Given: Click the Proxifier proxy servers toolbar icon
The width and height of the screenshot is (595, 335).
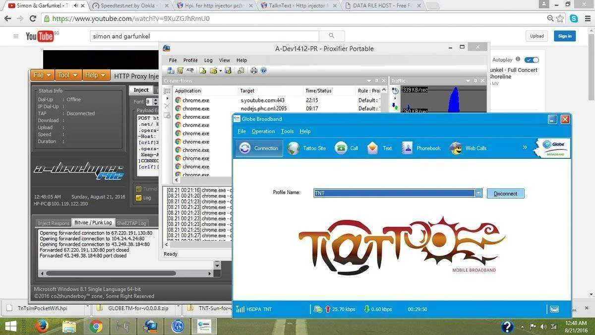Looking at the screenshot, I should coord(171,70).
